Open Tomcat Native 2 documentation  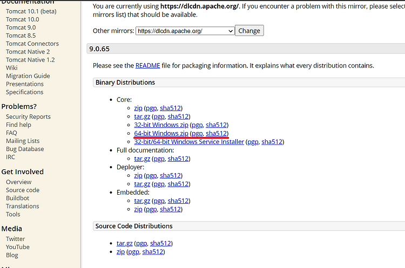[28, 52]
